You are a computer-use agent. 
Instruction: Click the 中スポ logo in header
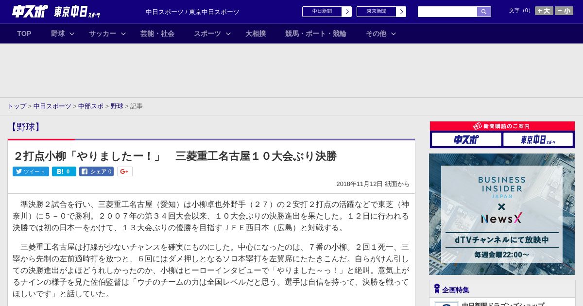click(30, 11)
